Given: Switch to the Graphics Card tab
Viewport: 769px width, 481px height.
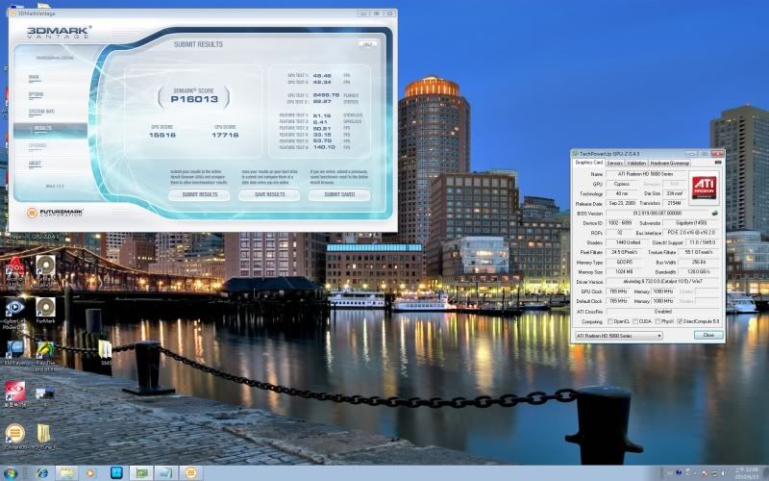Looking at the screenshot, I should coord(588,163).
